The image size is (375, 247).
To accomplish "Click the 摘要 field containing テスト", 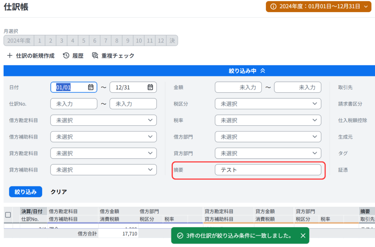I will [x=268, y=170].
